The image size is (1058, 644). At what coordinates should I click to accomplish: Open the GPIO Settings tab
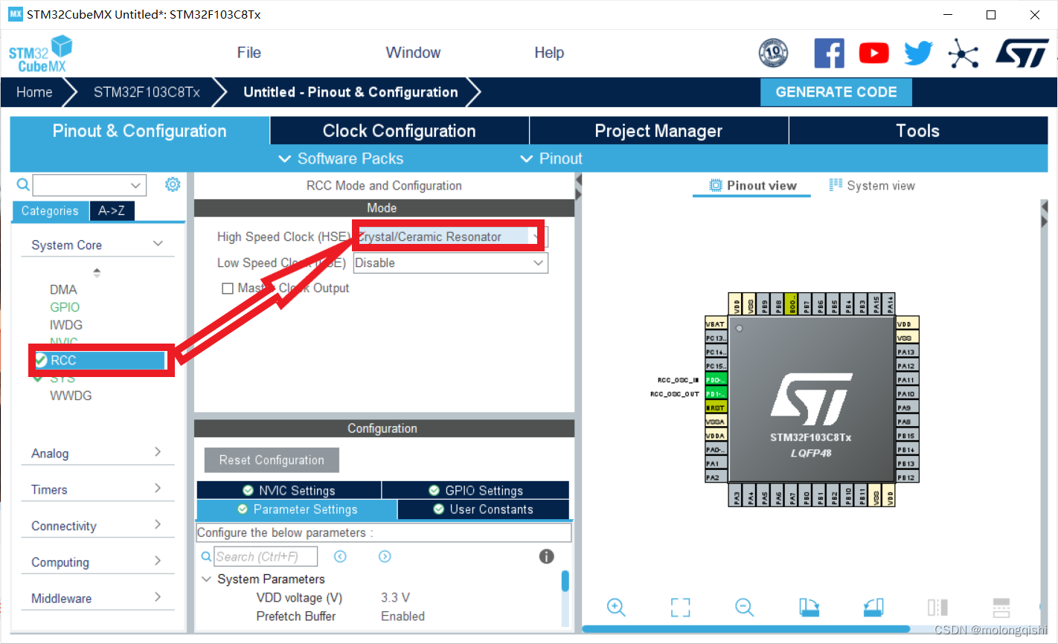pyautogui.click(x=476, y=491)
